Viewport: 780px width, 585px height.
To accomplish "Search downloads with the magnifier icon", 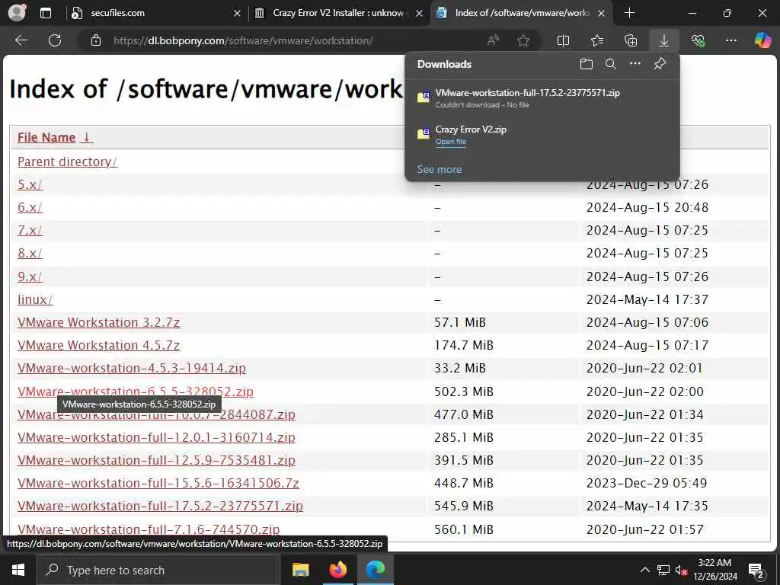I will [611, 64].
